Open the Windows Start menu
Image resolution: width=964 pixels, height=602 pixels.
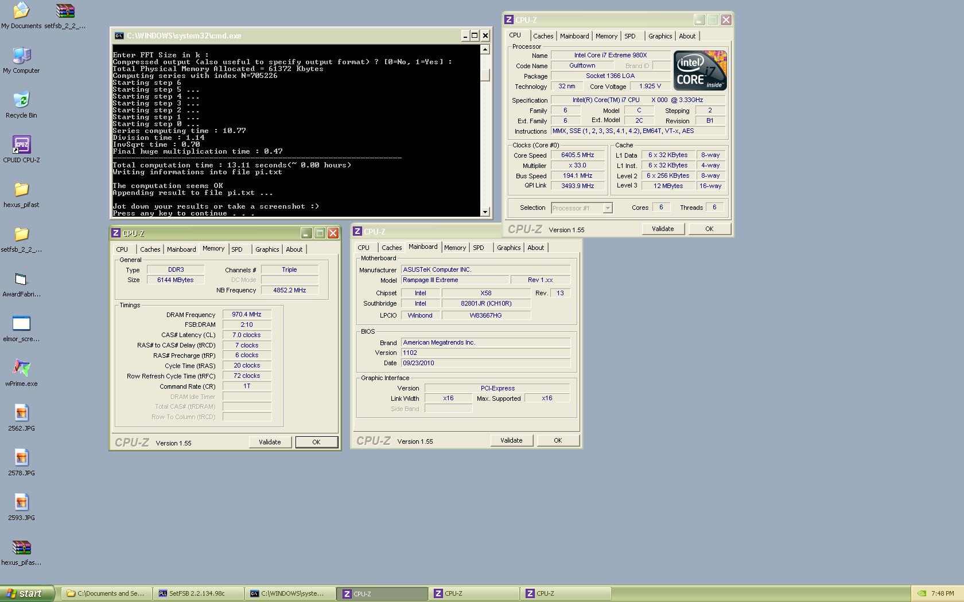click(x=27, y=593)
